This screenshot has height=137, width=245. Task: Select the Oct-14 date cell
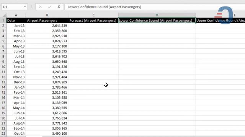click(16, 134)
